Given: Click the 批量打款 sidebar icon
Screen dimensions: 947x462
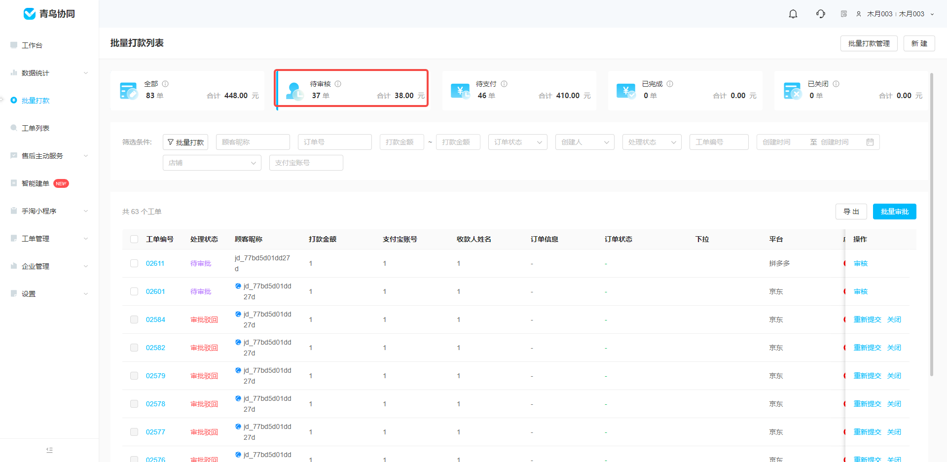Looking at the screenshot, I should coord(14,100).
